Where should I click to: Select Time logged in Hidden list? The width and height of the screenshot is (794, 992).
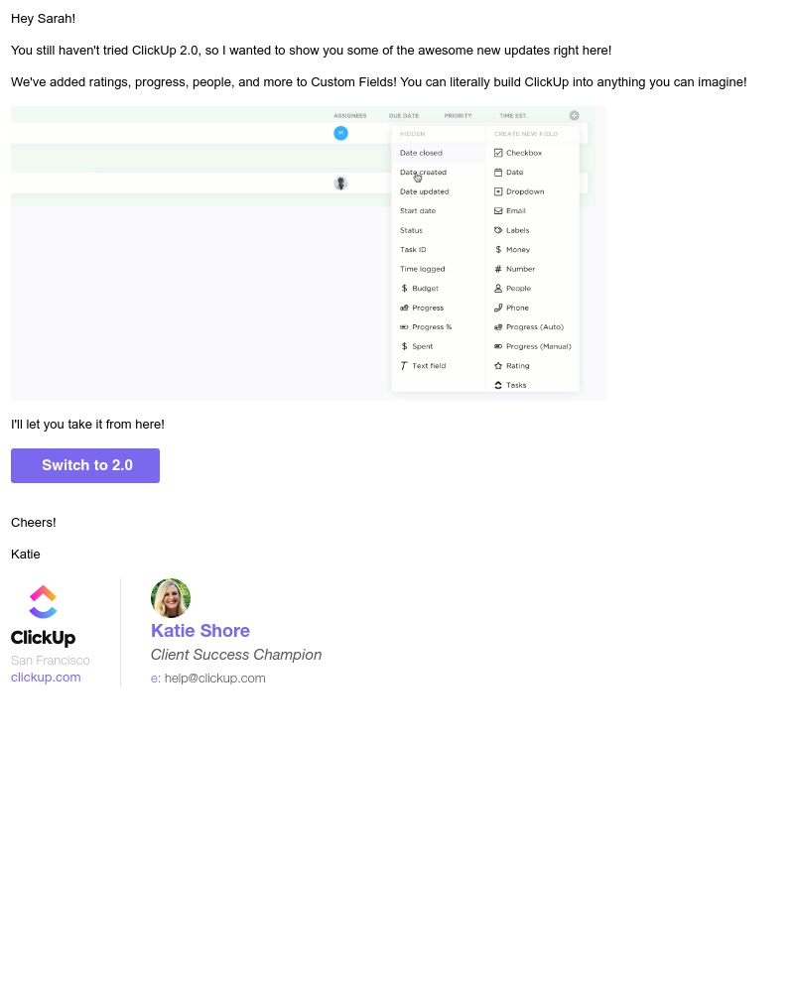pyautogui.click(x=423, y=269)
